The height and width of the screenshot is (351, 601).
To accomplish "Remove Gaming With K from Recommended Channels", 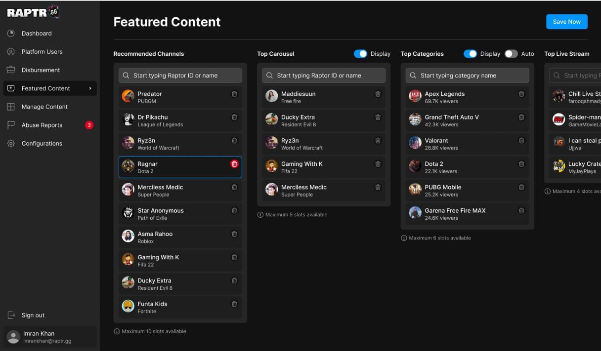I will pos(234,257).
